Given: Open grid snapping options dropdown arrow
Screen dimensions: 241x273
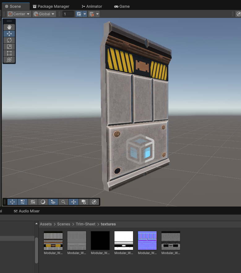Looking at the screenshot, I should (x=85, y=14).
